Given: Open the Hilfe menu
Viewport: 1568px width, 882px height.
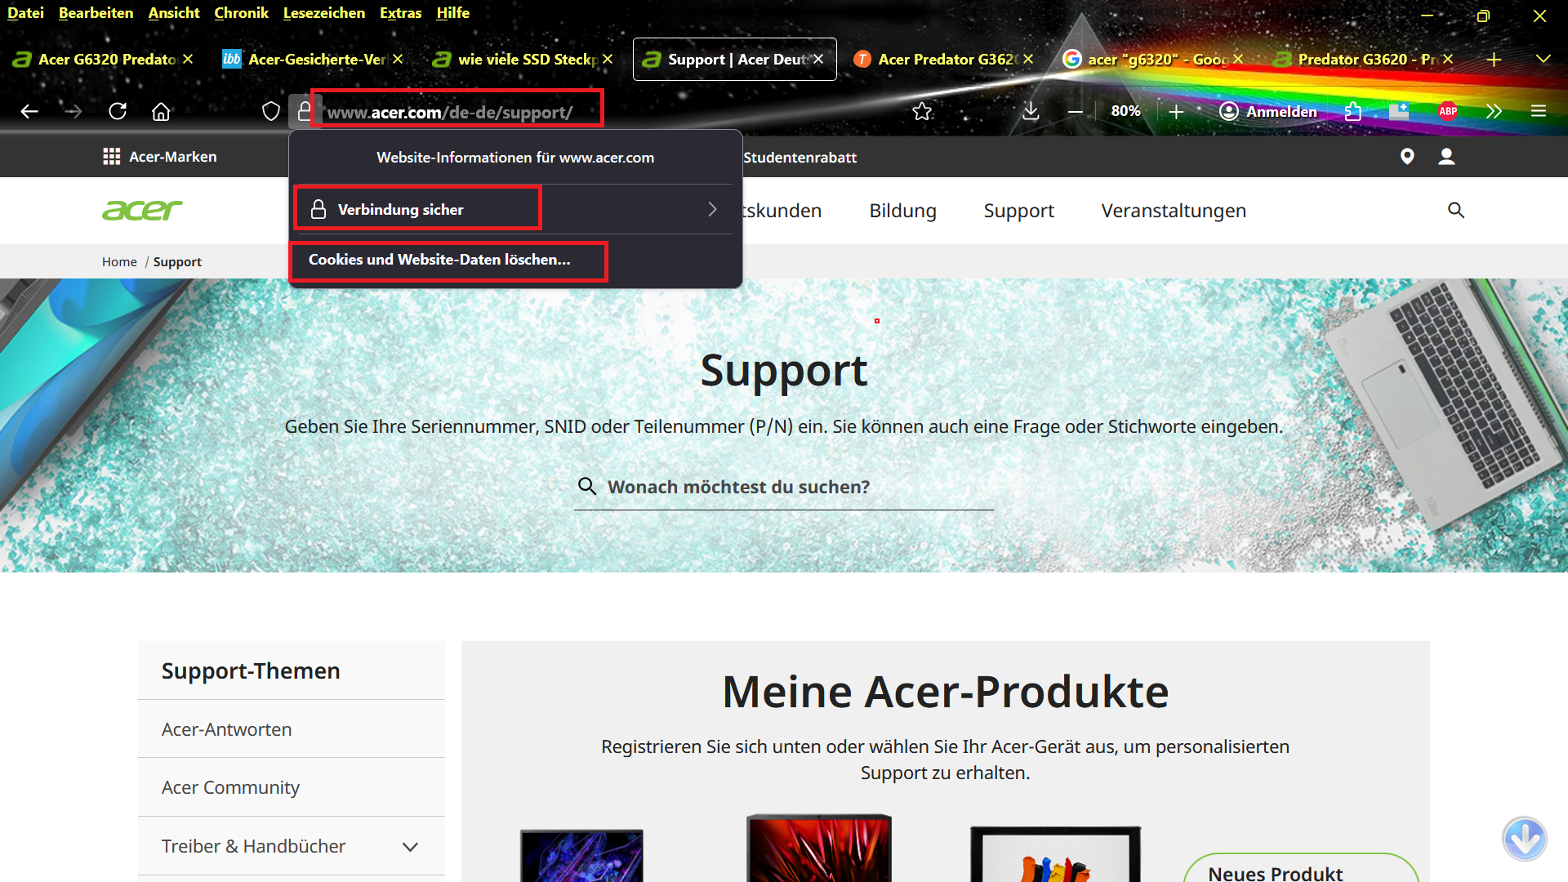Looking at the screenshot, I should [x=452, y=13].
